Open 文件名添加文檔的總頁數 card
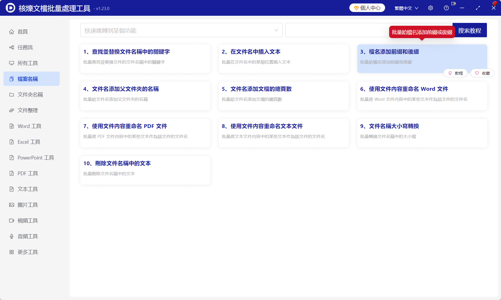501x300 pixels. [x=284, y=96]
